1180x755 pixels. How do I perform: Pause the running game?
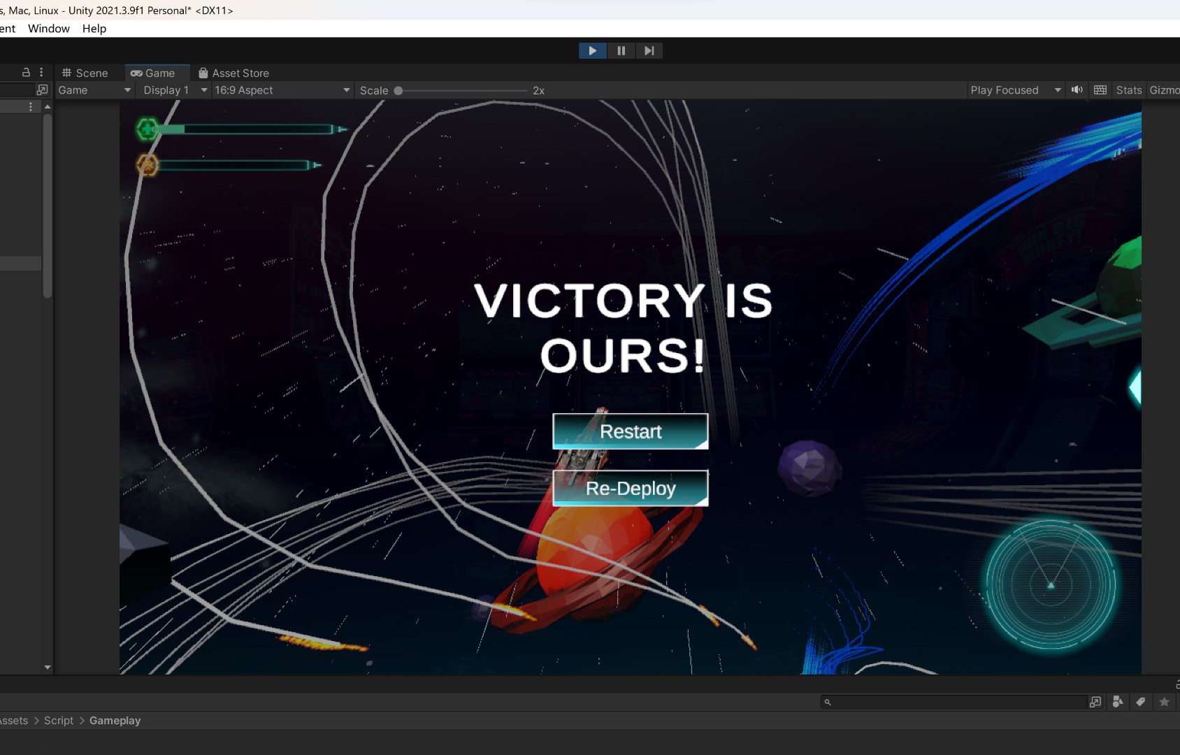tap(621, 50)
